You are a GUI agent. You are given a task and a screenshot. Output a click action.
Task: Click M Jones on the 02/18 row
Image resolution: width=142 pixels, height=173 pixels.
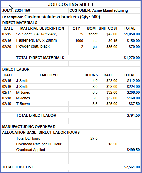[x=50, y=98]
